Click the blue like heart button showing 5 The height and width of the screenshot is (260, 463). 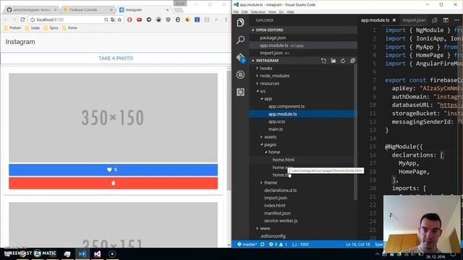click(x=113, y=170)
